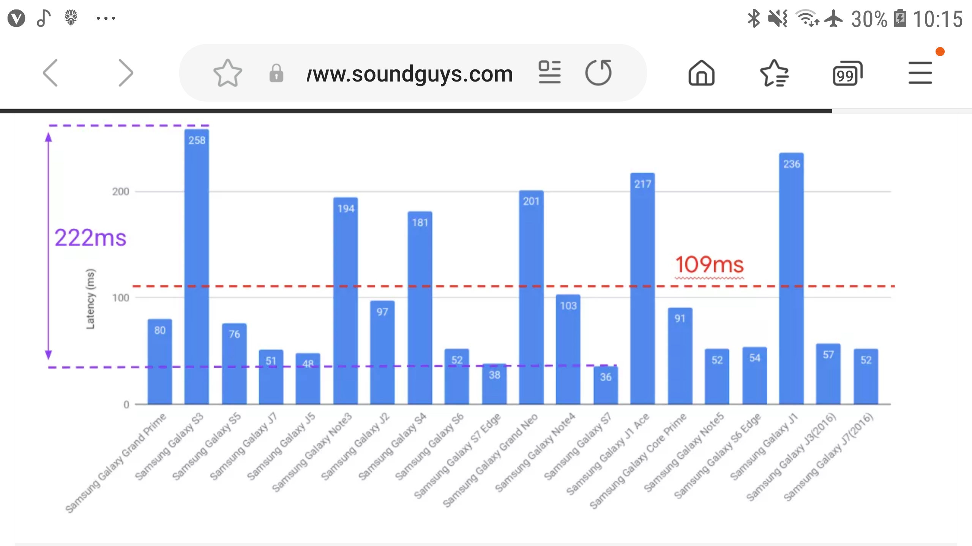Tap the 103 bar for Galaxy Note4
This screenshot has width=972, height=546.
coord(568,349)
